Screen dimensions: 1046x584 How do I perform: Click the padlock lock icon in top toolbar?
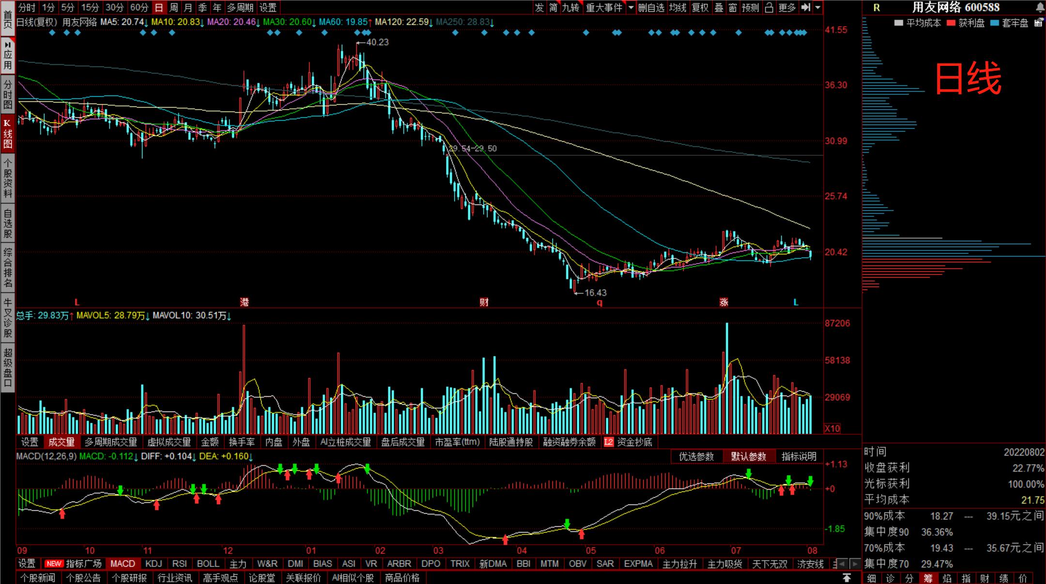point(769,8)
